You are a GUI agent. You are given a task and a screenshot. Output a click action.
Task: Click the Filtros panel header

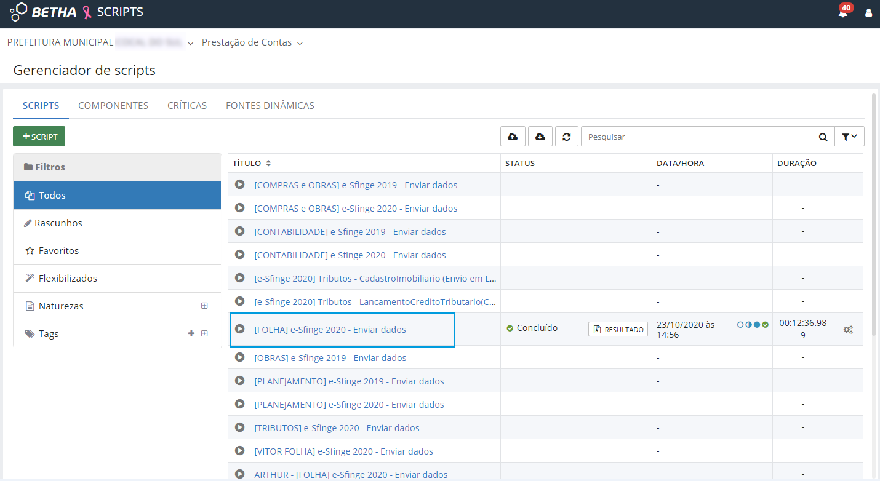(x=117, y=167)
